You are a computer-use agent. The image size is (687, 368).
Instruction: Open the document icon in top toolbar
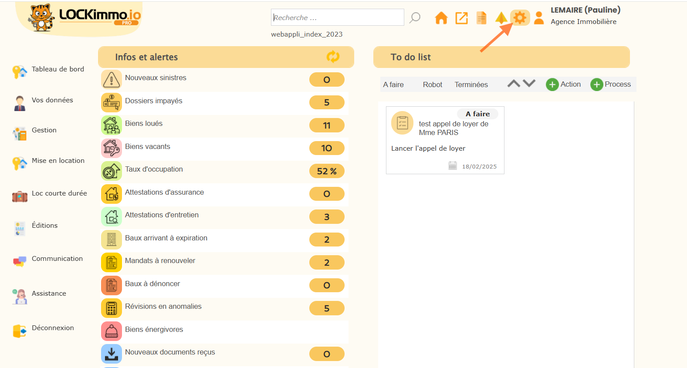[481, 18]
